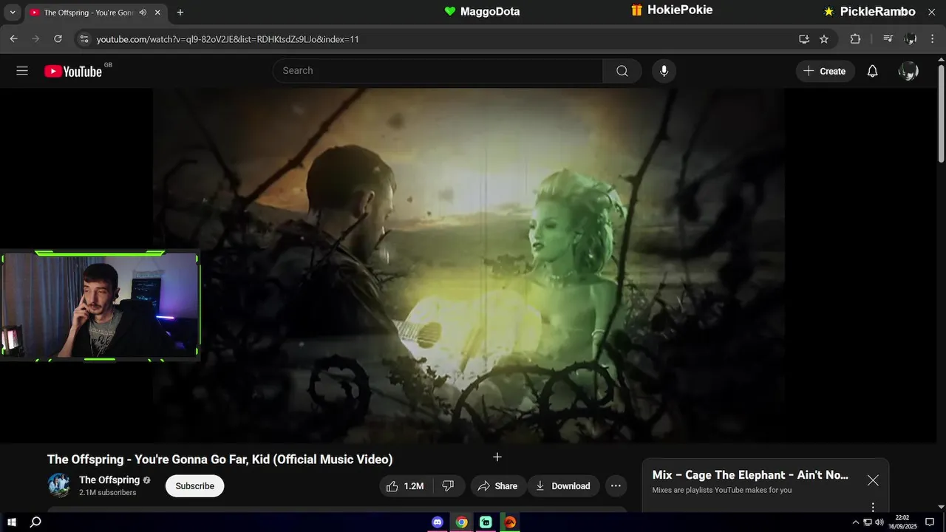Start voice search with the microphone icon
The image size is (946, 532).
664,71
